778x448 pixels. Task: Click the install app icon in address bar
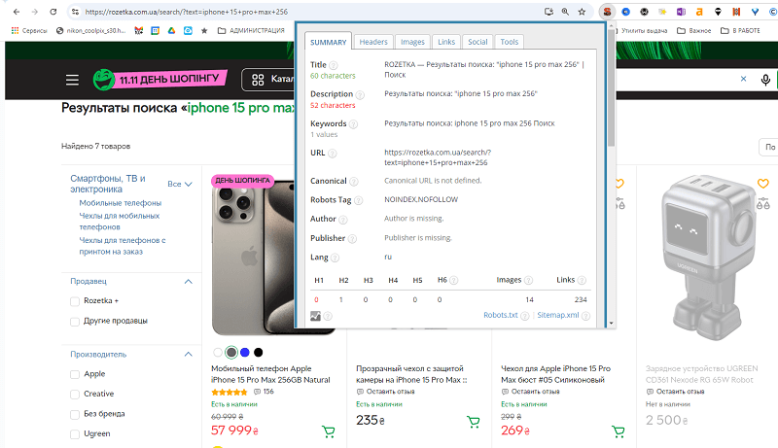pos(548,12)
